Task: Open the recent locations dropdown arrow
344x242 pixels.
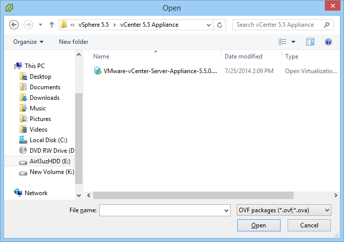Action: click(40, 25)
